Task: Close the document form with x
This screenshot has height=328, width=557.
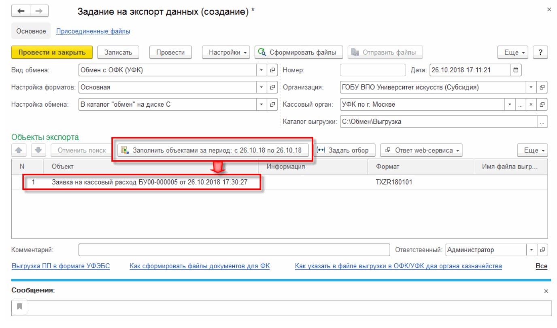Action: point(549,9)
